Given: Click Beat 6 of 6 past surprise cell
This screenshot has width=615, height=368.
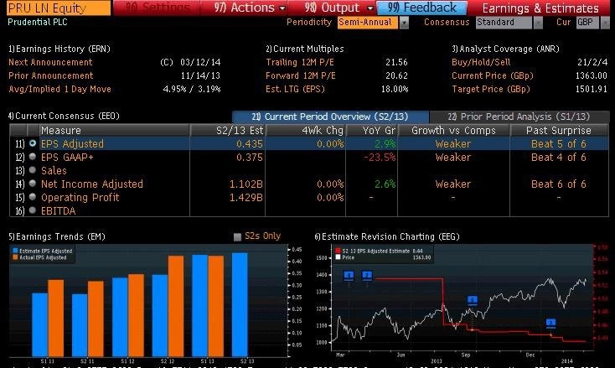Looking at the screenshot, I should click(x=559, y=184).
